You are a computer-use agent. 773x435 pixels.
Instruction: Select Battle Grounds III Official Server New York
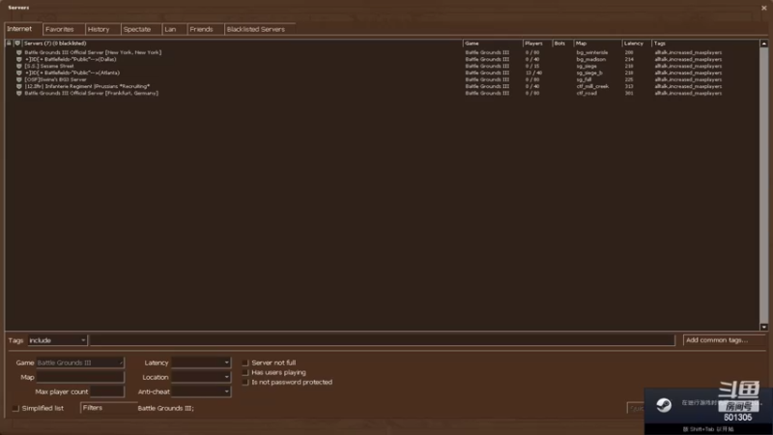382,52
